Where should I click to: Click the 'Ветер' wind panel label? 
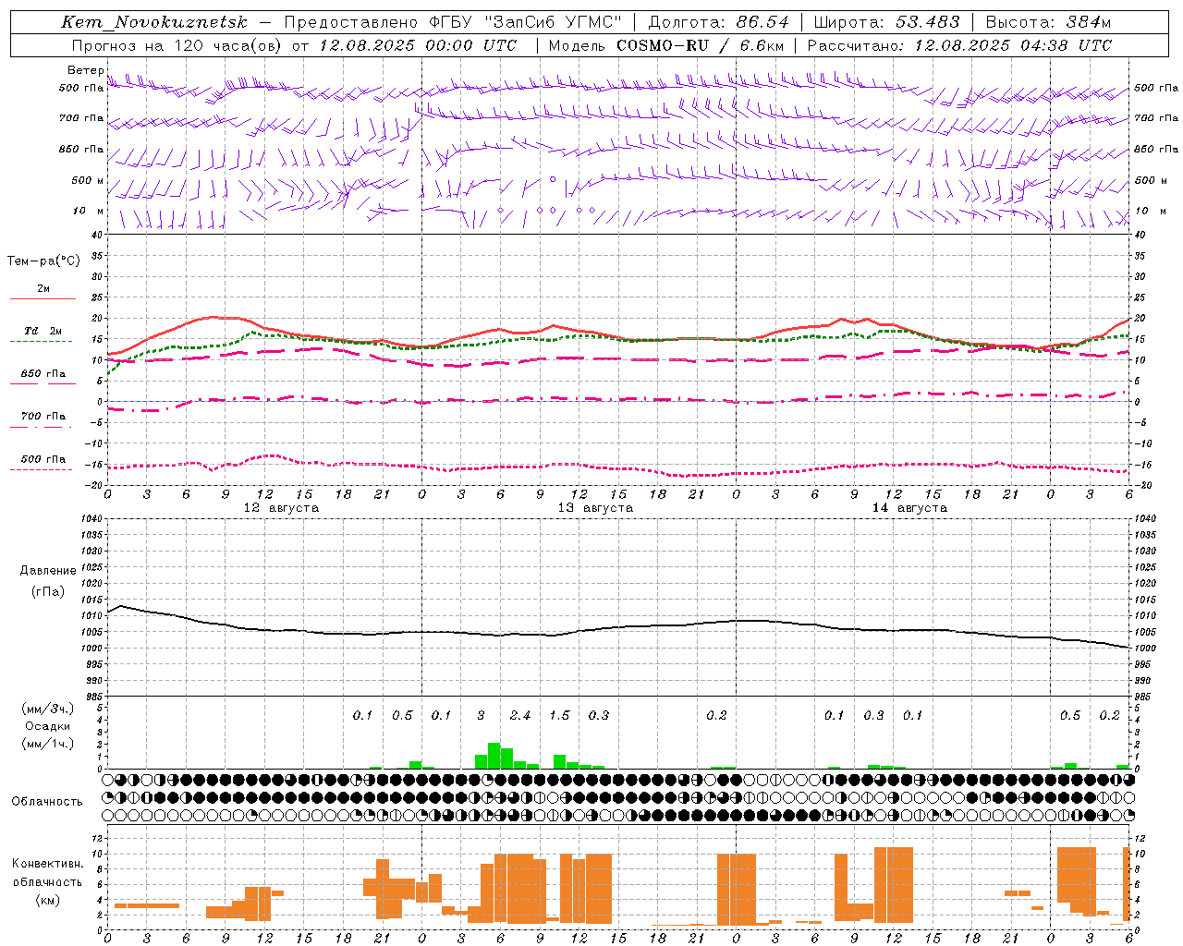(x=85, y=70)
